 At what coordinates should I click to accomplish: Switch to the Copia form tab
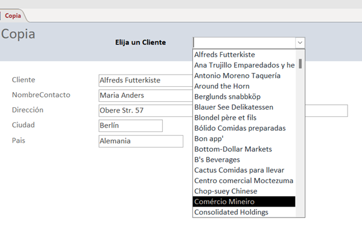pyautogui.click(x=13, y=16)
